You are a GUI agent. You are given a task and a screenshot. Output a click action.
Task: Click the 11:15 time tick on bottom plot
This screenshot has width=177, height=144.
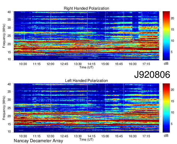coord(37,136)
